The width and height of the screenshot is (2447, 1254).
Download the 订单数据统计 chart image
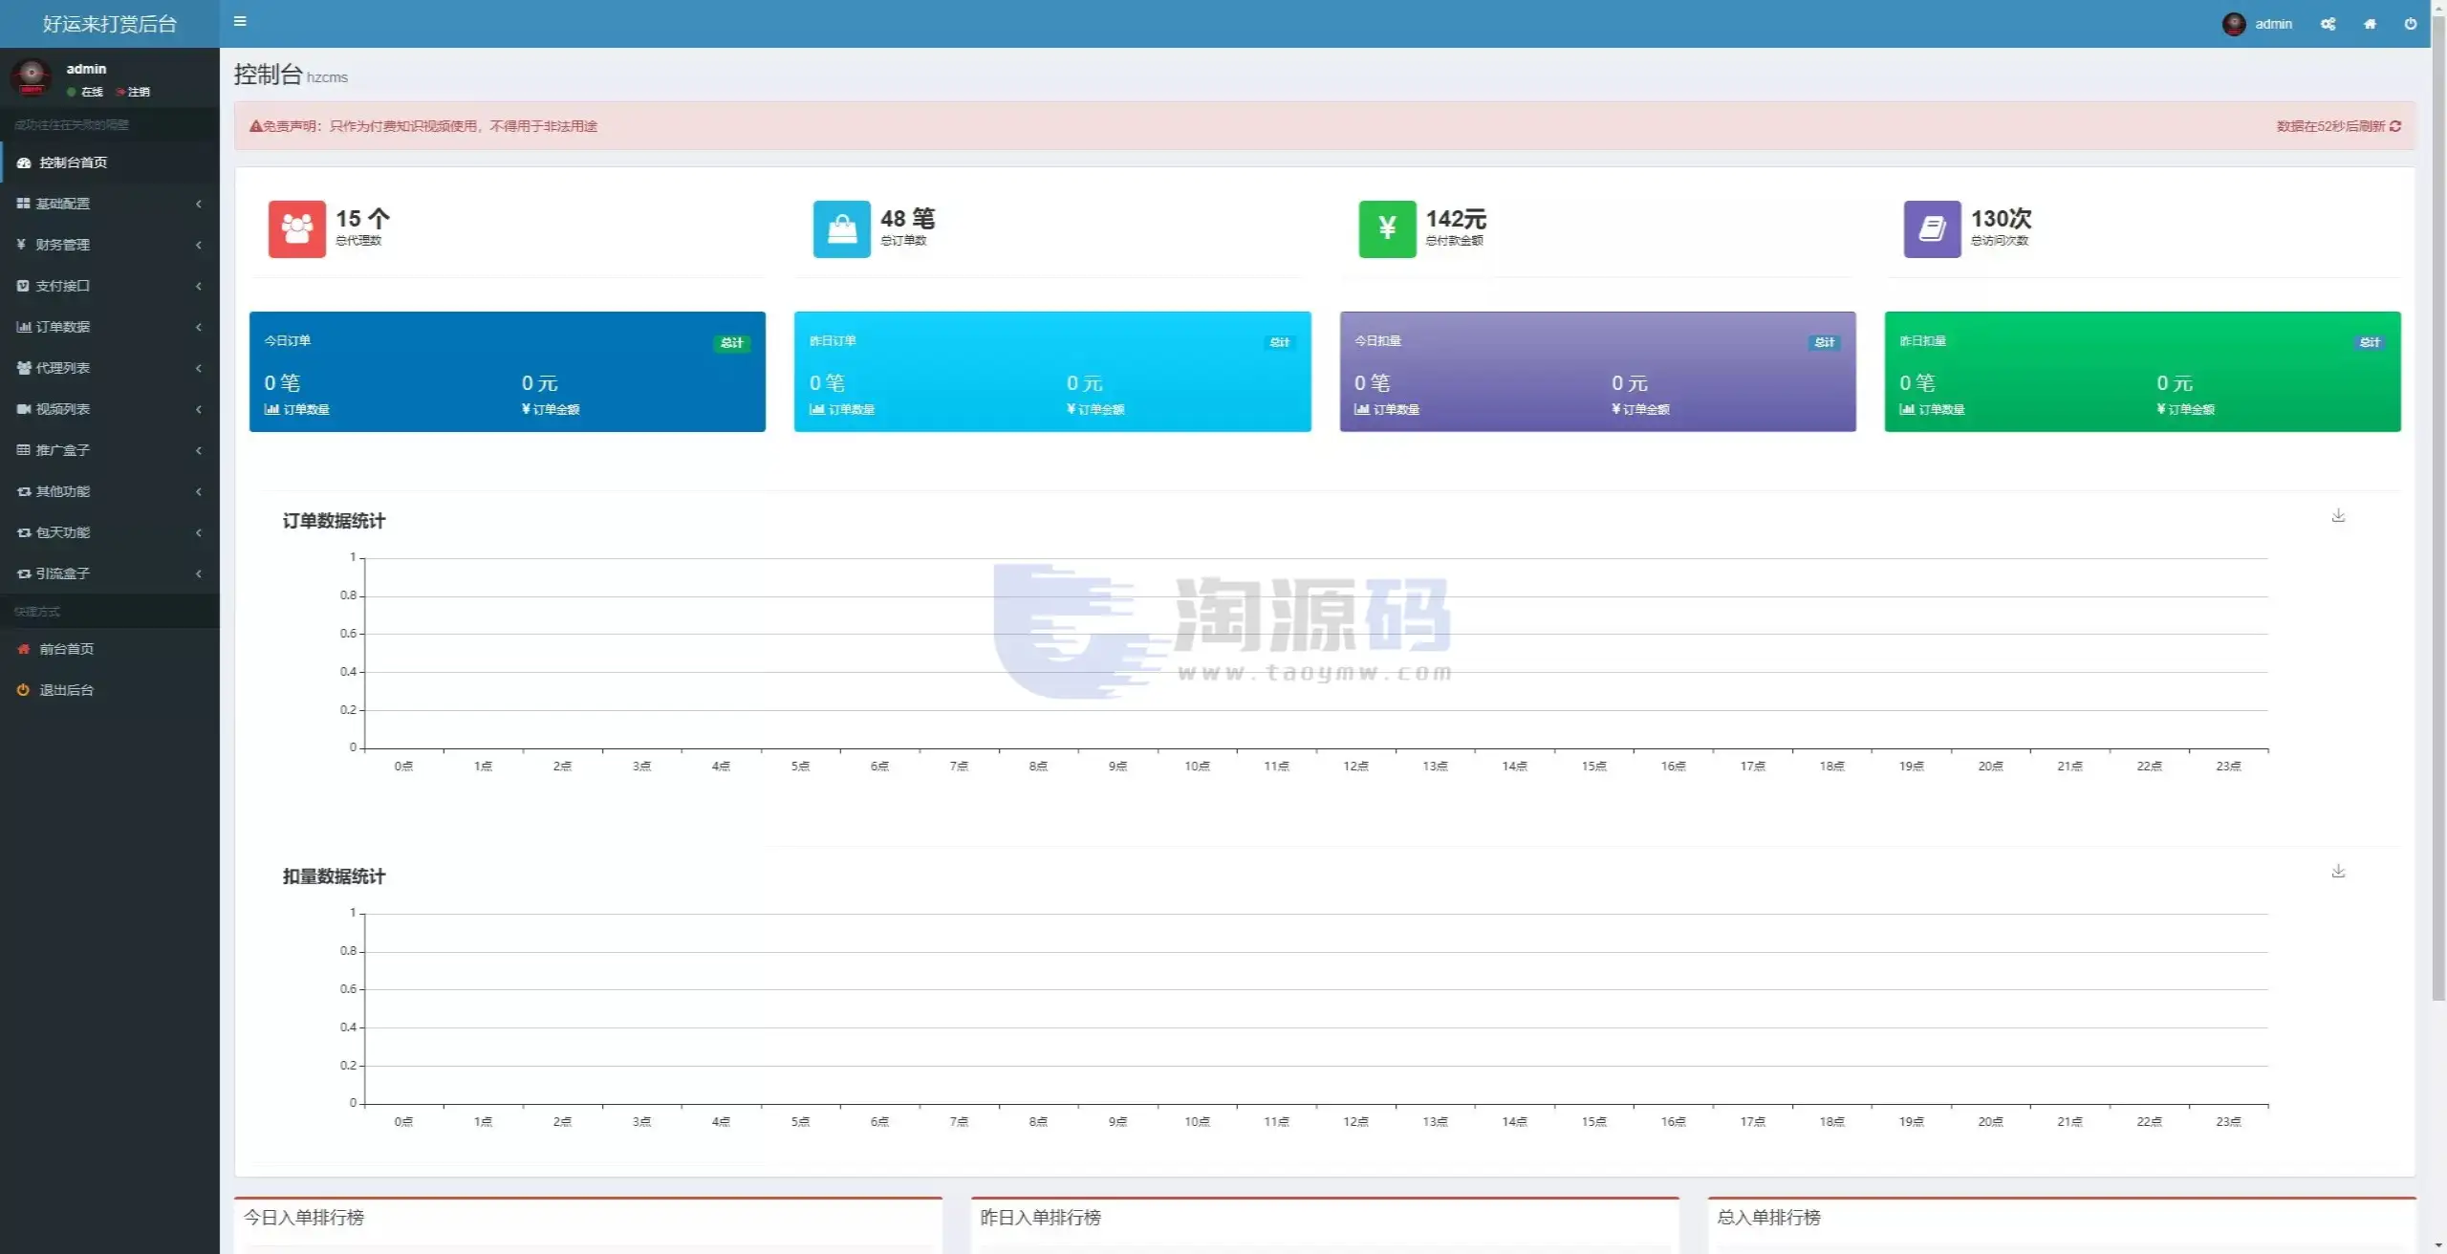point(2338,515)
